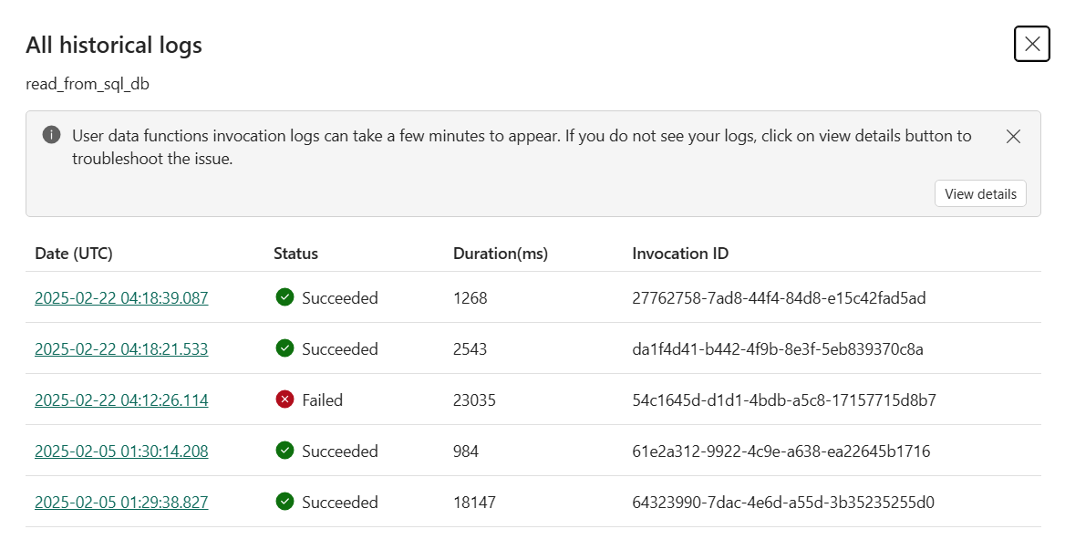Viewport: 1065px width, 550px height.
Task: Open the 2025-02-22 04:18:39.087 log entry
Action: 121,298
